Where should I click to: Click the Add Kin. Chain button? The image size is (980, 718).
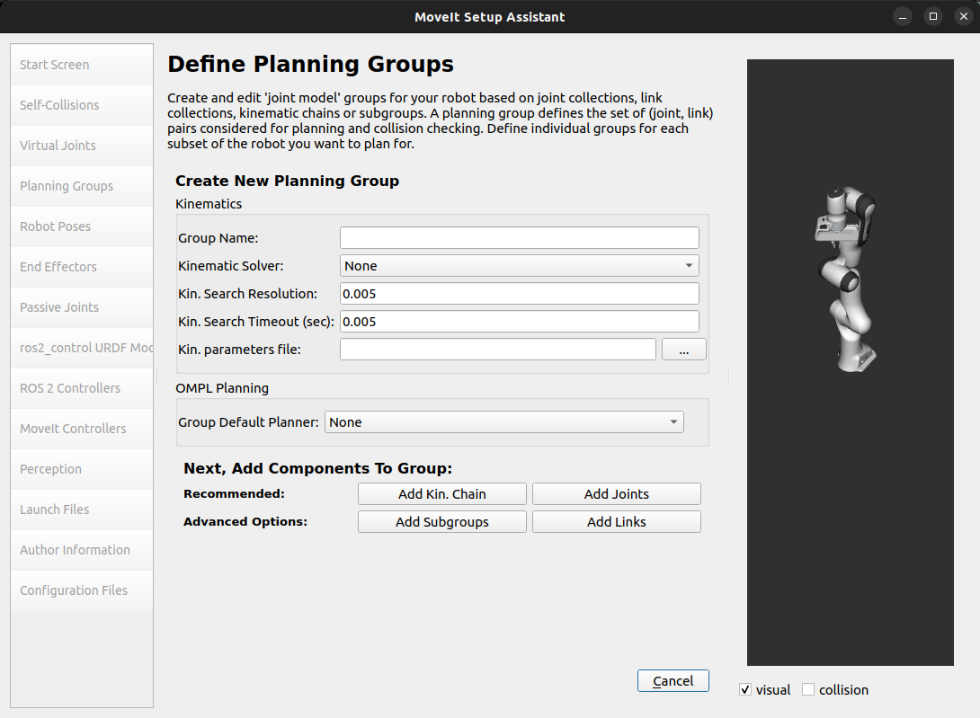pyautogui.click(x=441, y=493)
